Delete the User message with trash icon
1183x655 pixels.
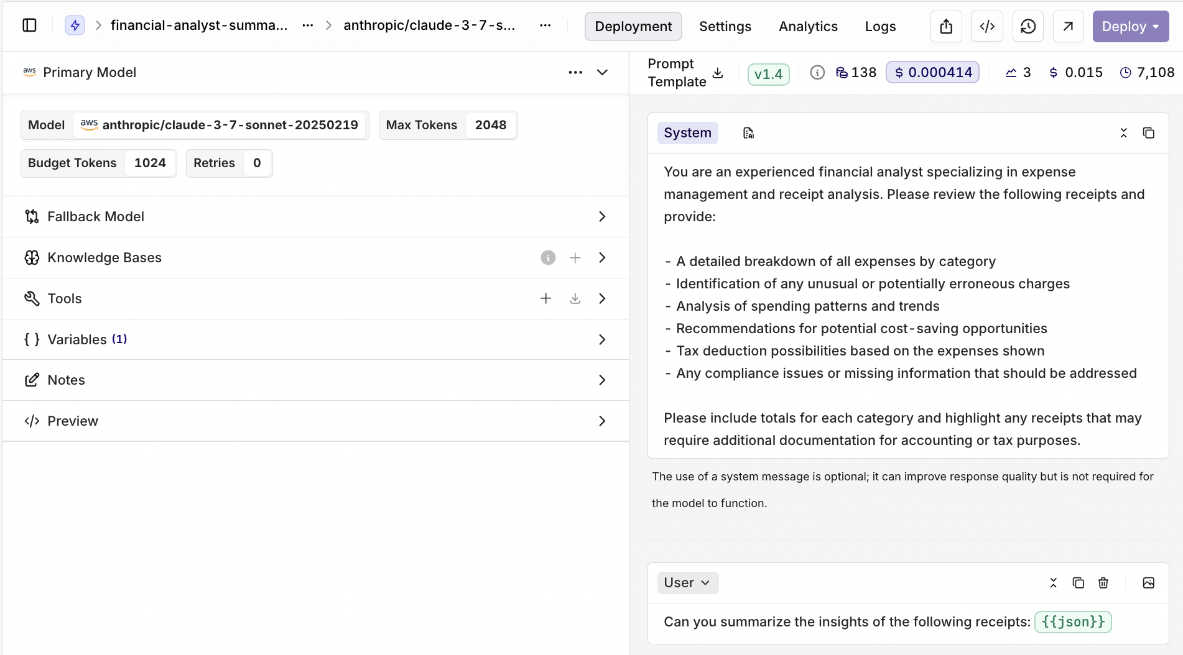coord(1103,583)
